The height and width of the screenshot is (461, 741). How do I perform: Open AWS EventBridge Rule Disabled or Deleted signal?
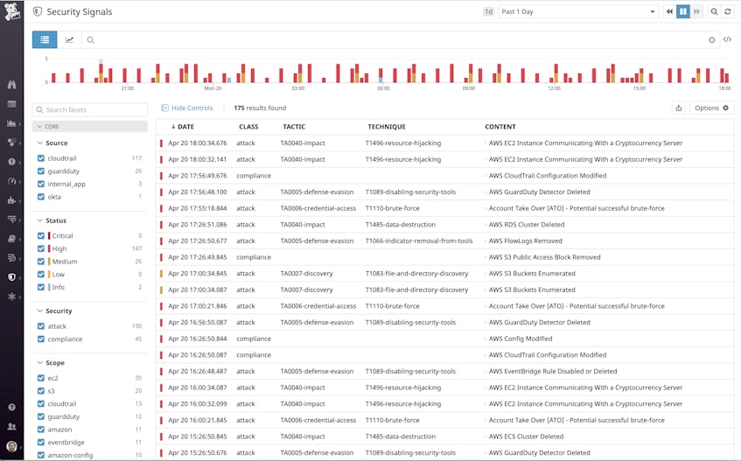pyautogui.click(x=445, y=371)
